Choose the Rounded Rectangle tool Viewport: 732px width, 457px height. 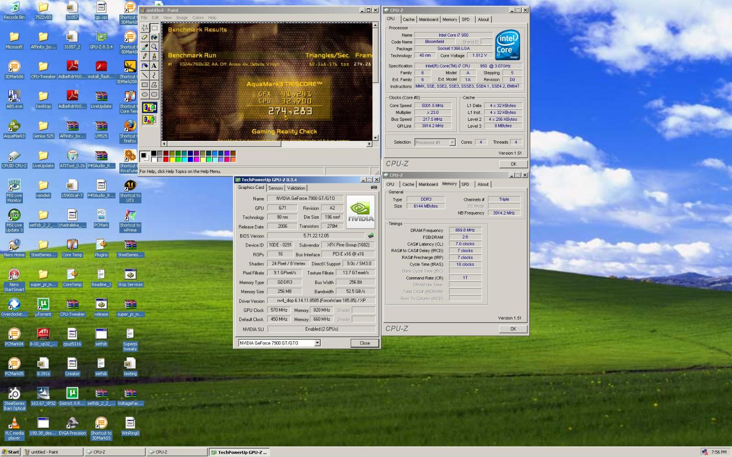pyautogui.click(x=154, y=95)
